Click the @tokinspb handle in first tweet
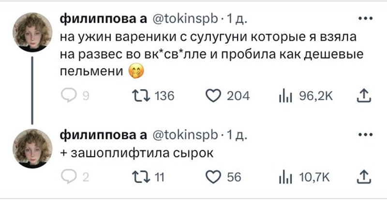 [185, 20]
